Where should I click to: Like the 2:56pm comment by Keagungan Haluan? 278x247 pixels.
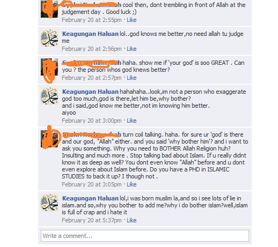coord(131,49)
